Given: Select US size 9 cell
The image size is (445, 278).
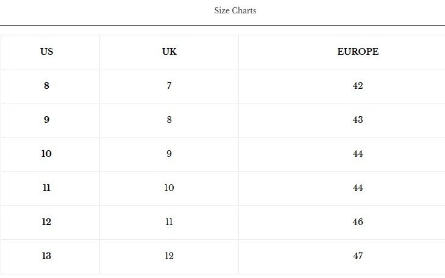Looking at the screenshot, I should tap(47, 120).
